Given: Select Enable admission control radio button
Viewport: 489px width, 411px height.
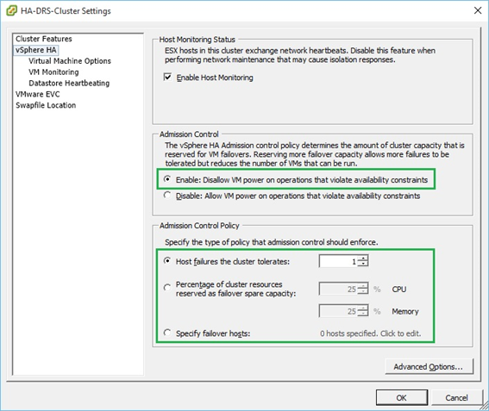Looking at the screenshot, I should point(167,179).
